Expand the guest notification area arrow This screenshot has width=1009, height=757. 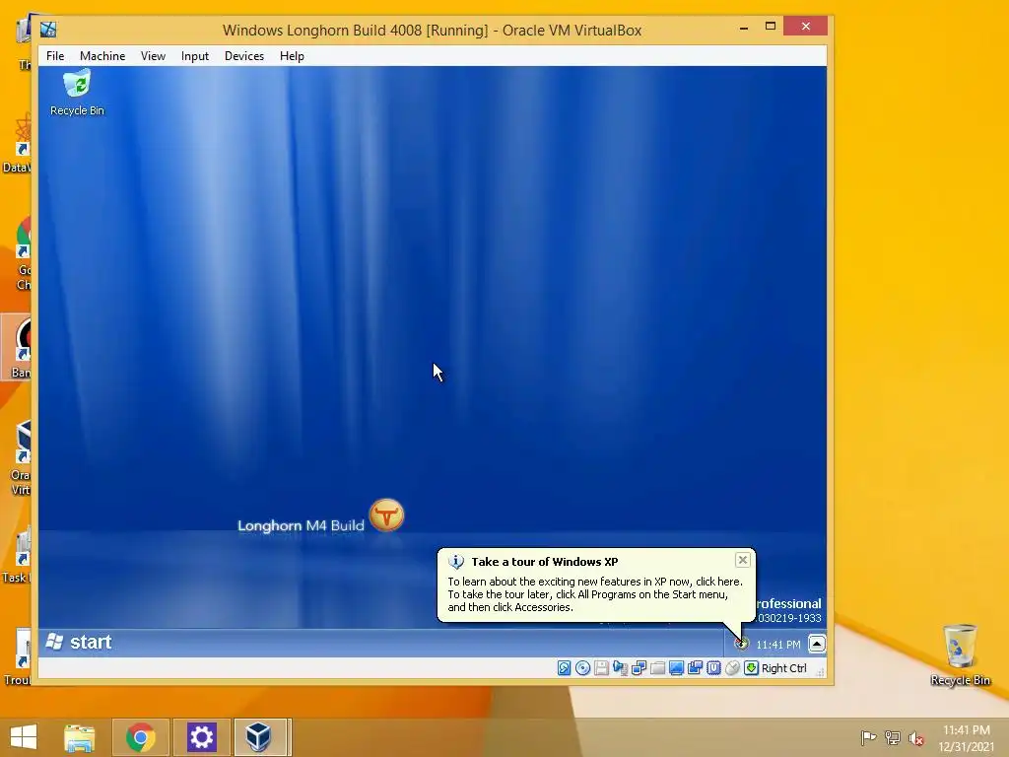817,644
